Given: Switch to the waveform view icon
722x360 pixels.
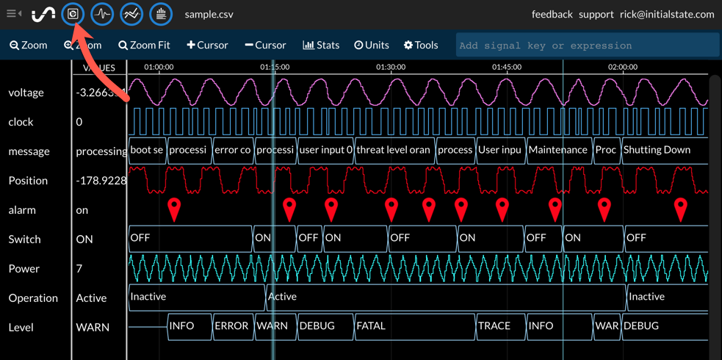Looking at the screenshot, I should coord(102,14).
